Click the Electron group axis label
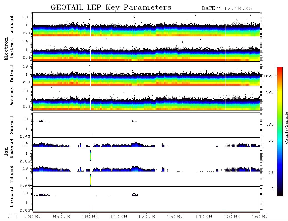Image resolution: width=288 pixels, height=221 pixels. (6, 49)
